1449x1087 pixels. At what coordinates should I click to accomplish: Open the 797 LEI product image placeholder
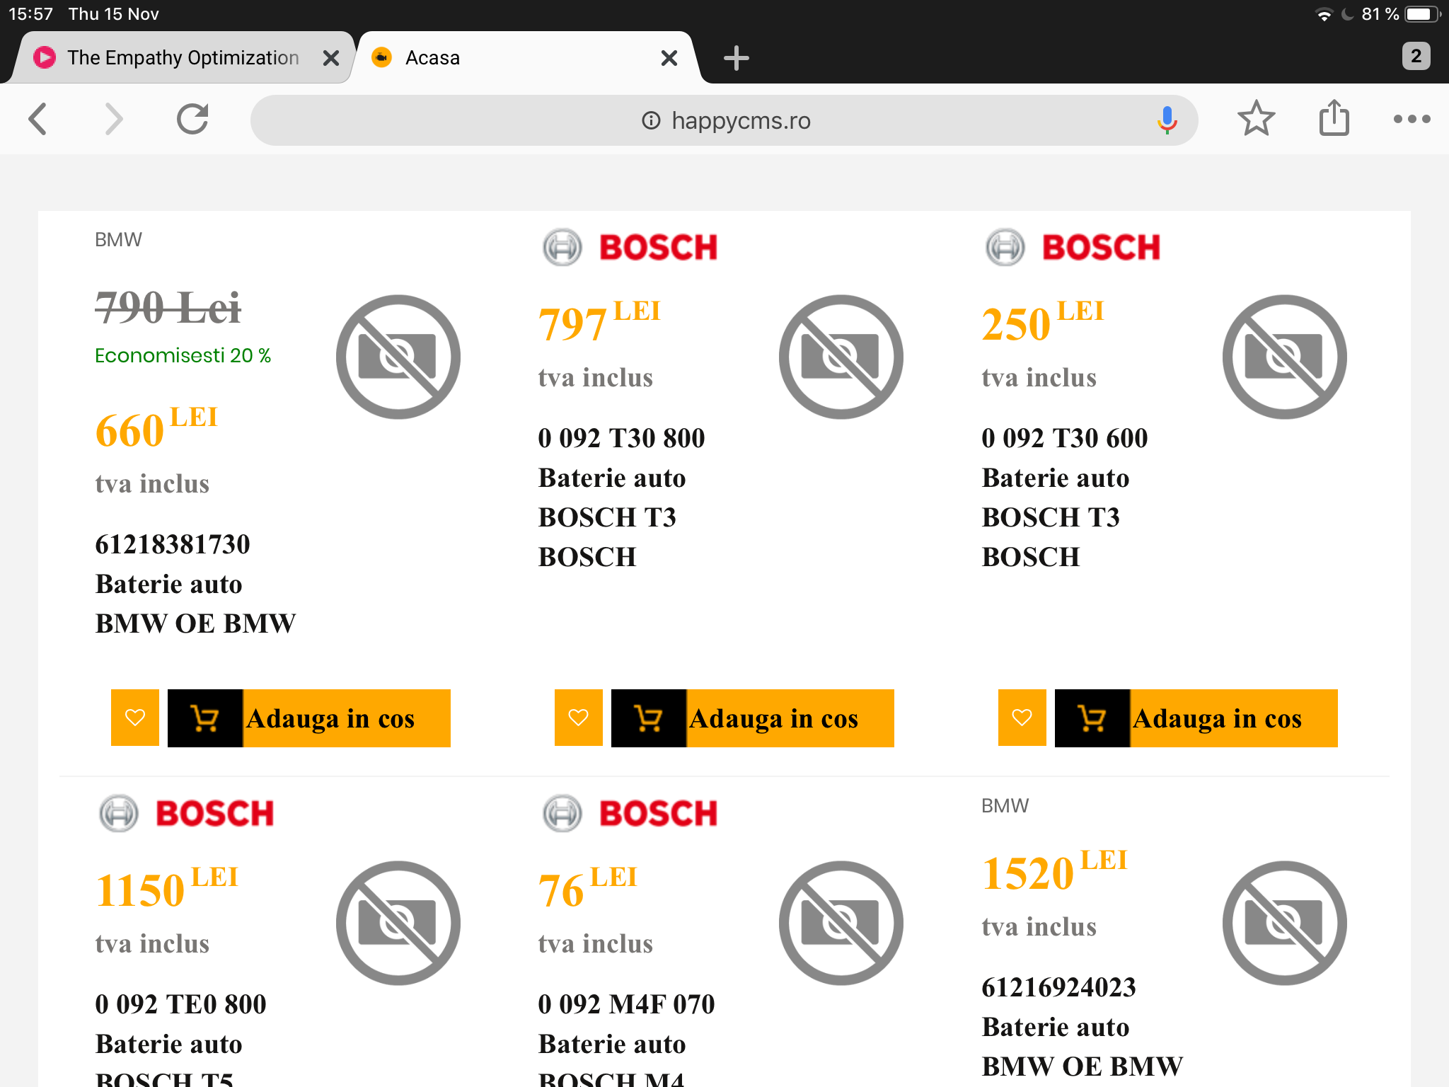[x=841, y=357]
